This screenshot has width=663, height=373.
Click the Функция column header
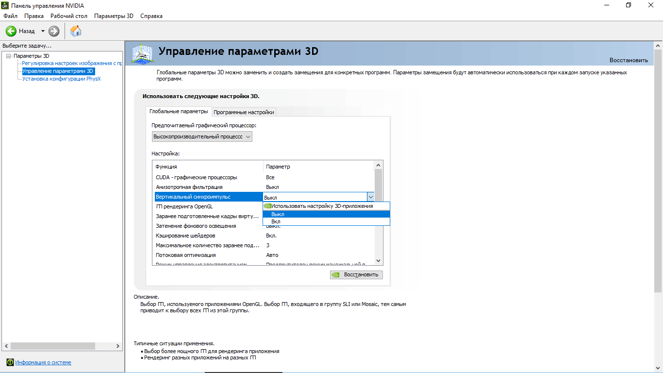pyautogui.click(x=208, y=167)
